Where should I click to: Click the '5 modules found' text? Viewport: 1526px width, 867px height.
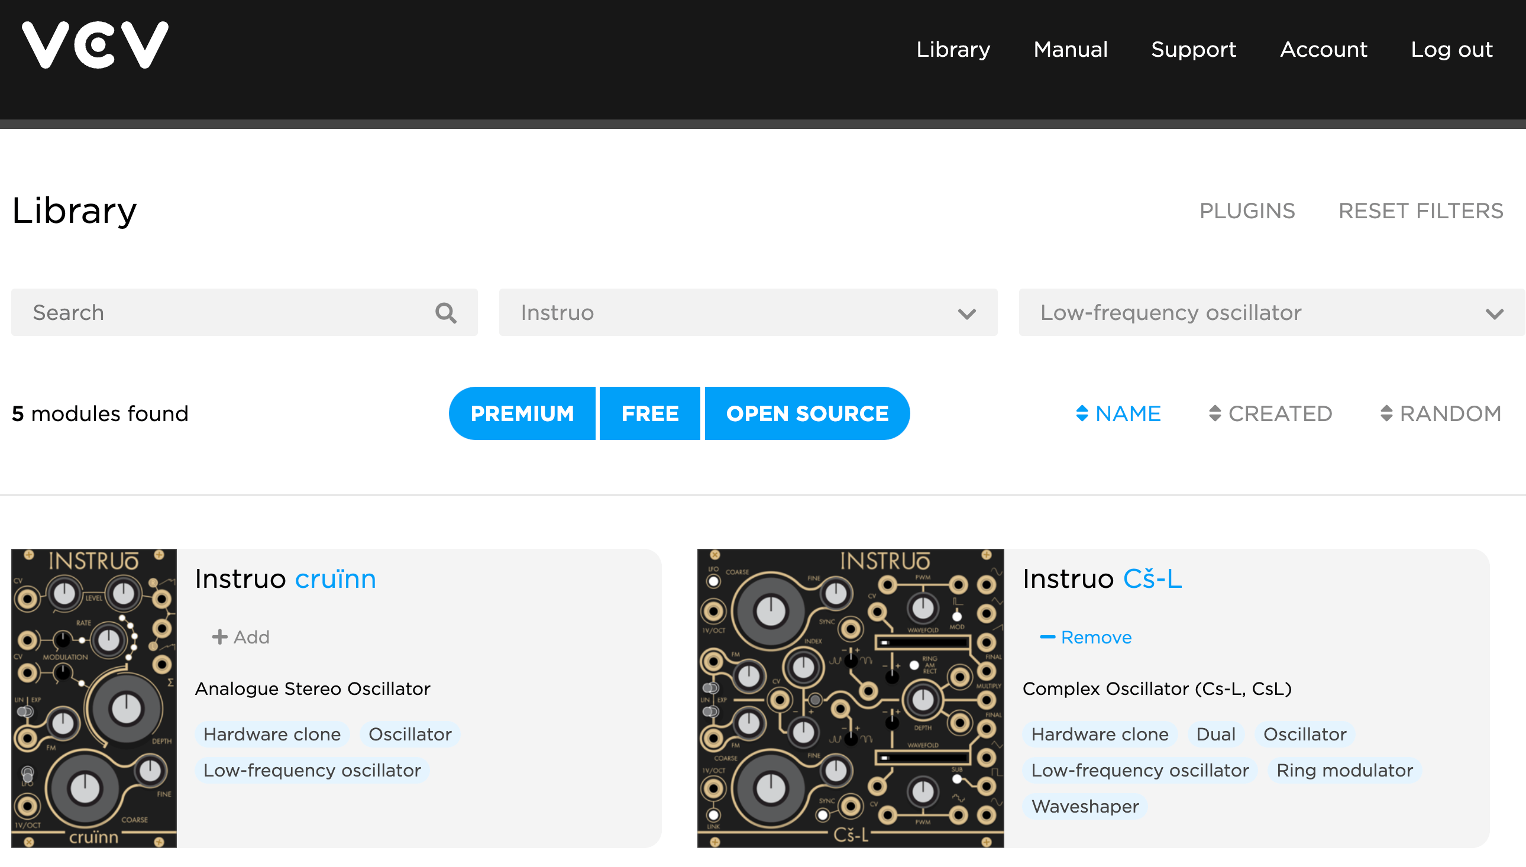(x=100, y=413)
